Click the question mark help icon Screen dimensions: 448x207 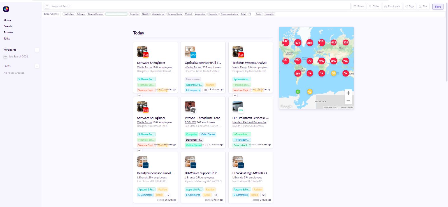point(47,6)
